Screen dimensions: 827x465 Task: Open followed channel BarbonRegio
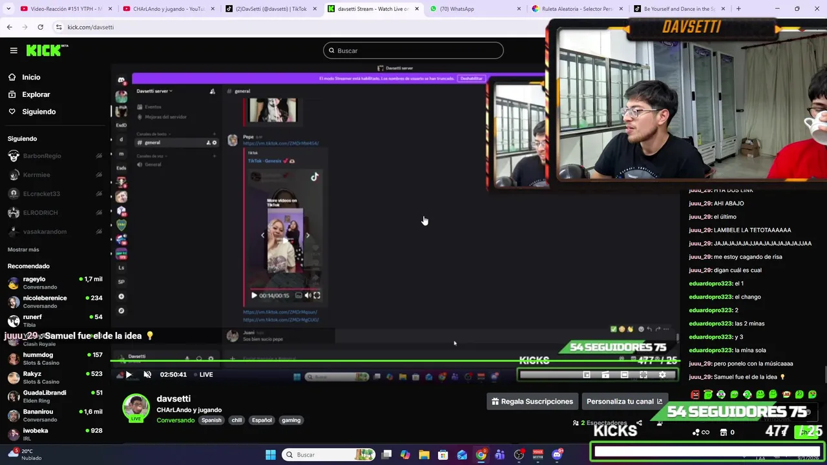(55, 156)
